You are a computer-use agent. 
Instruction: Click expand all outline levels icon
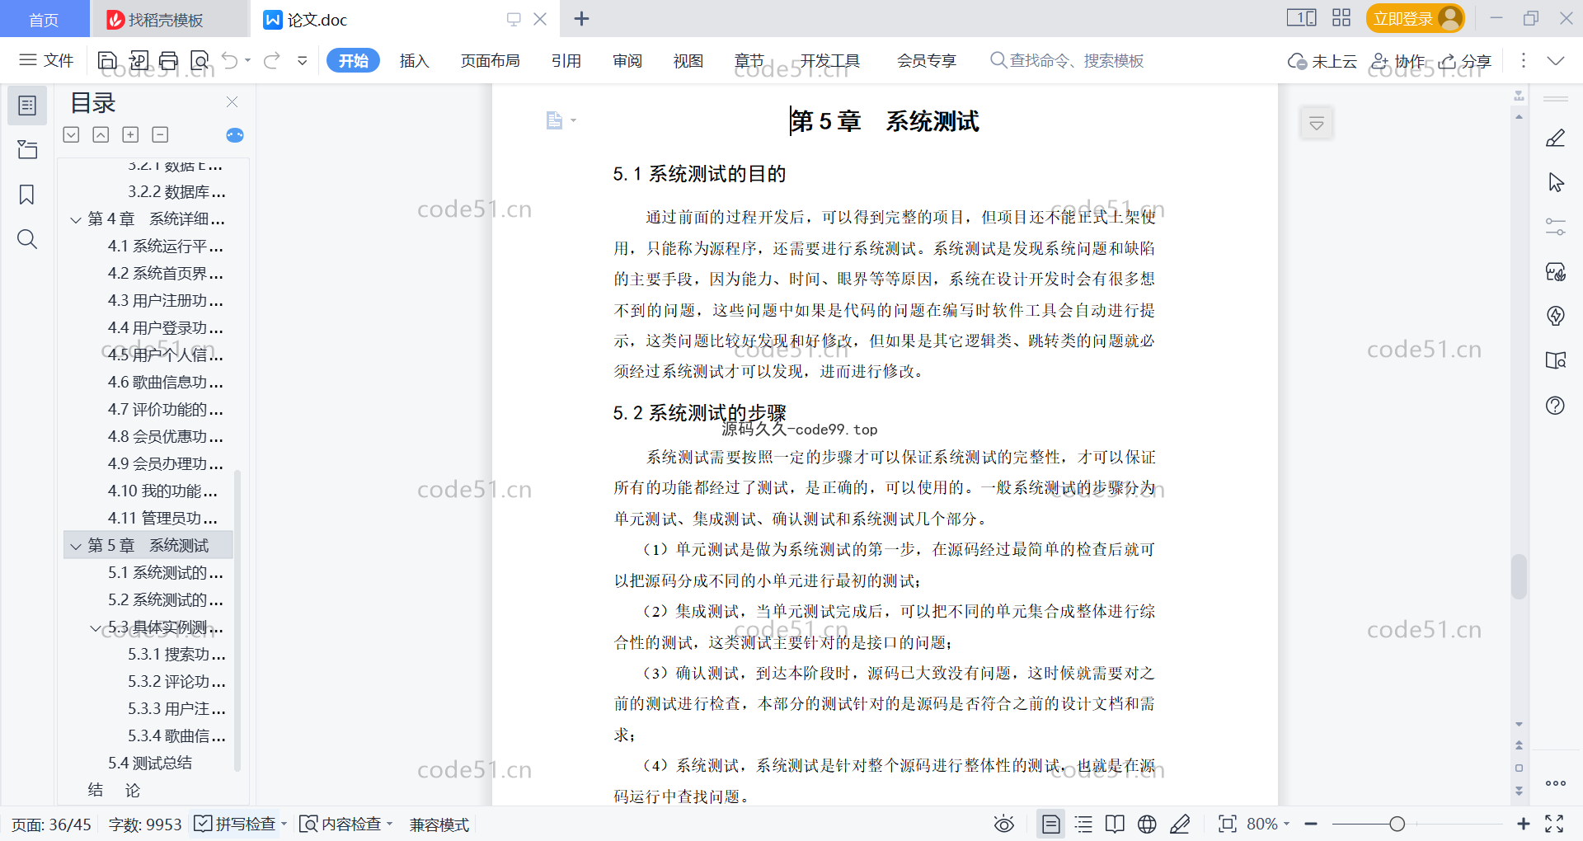[72, 134]
